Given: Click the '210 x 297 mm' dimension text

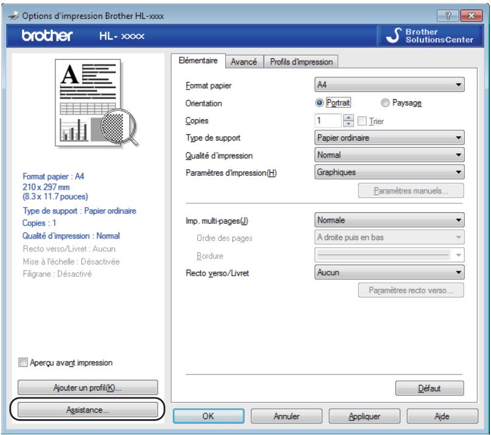Looking at the screenshot, I should 46,187.
